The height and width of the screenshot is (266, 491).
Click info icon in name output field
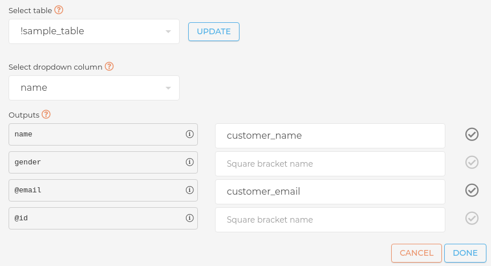[x=190, y=135]
